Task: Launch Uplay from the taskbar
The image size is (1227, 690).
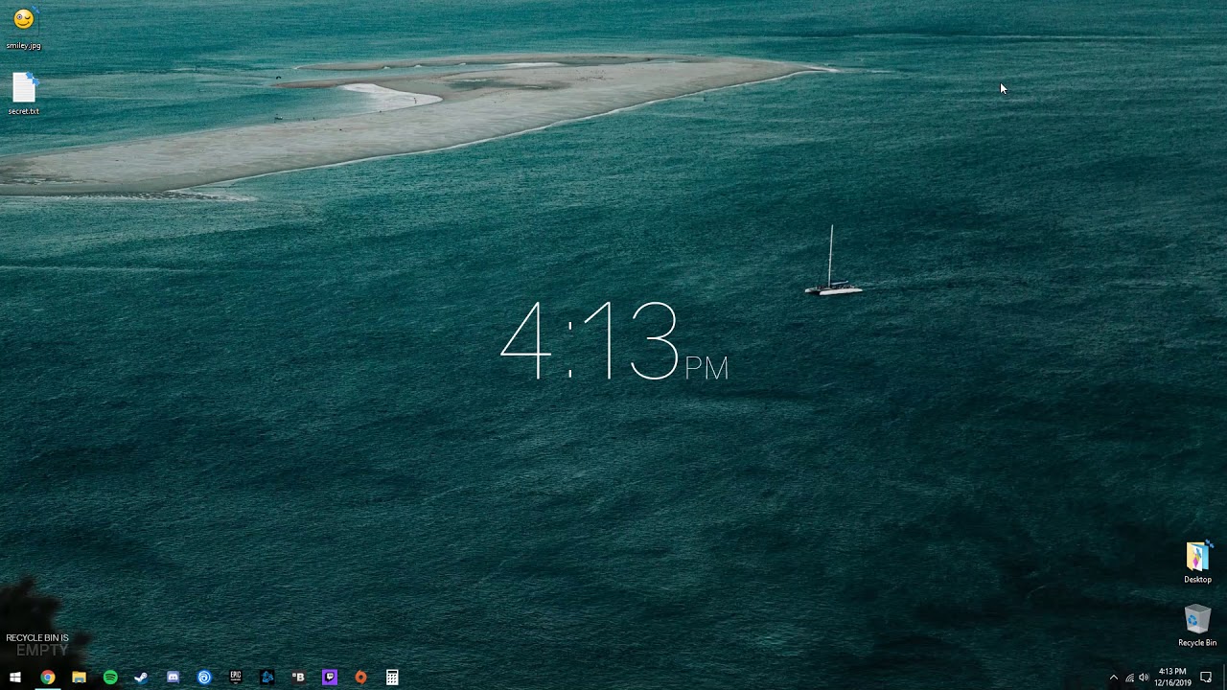Action: click(204, 678)
